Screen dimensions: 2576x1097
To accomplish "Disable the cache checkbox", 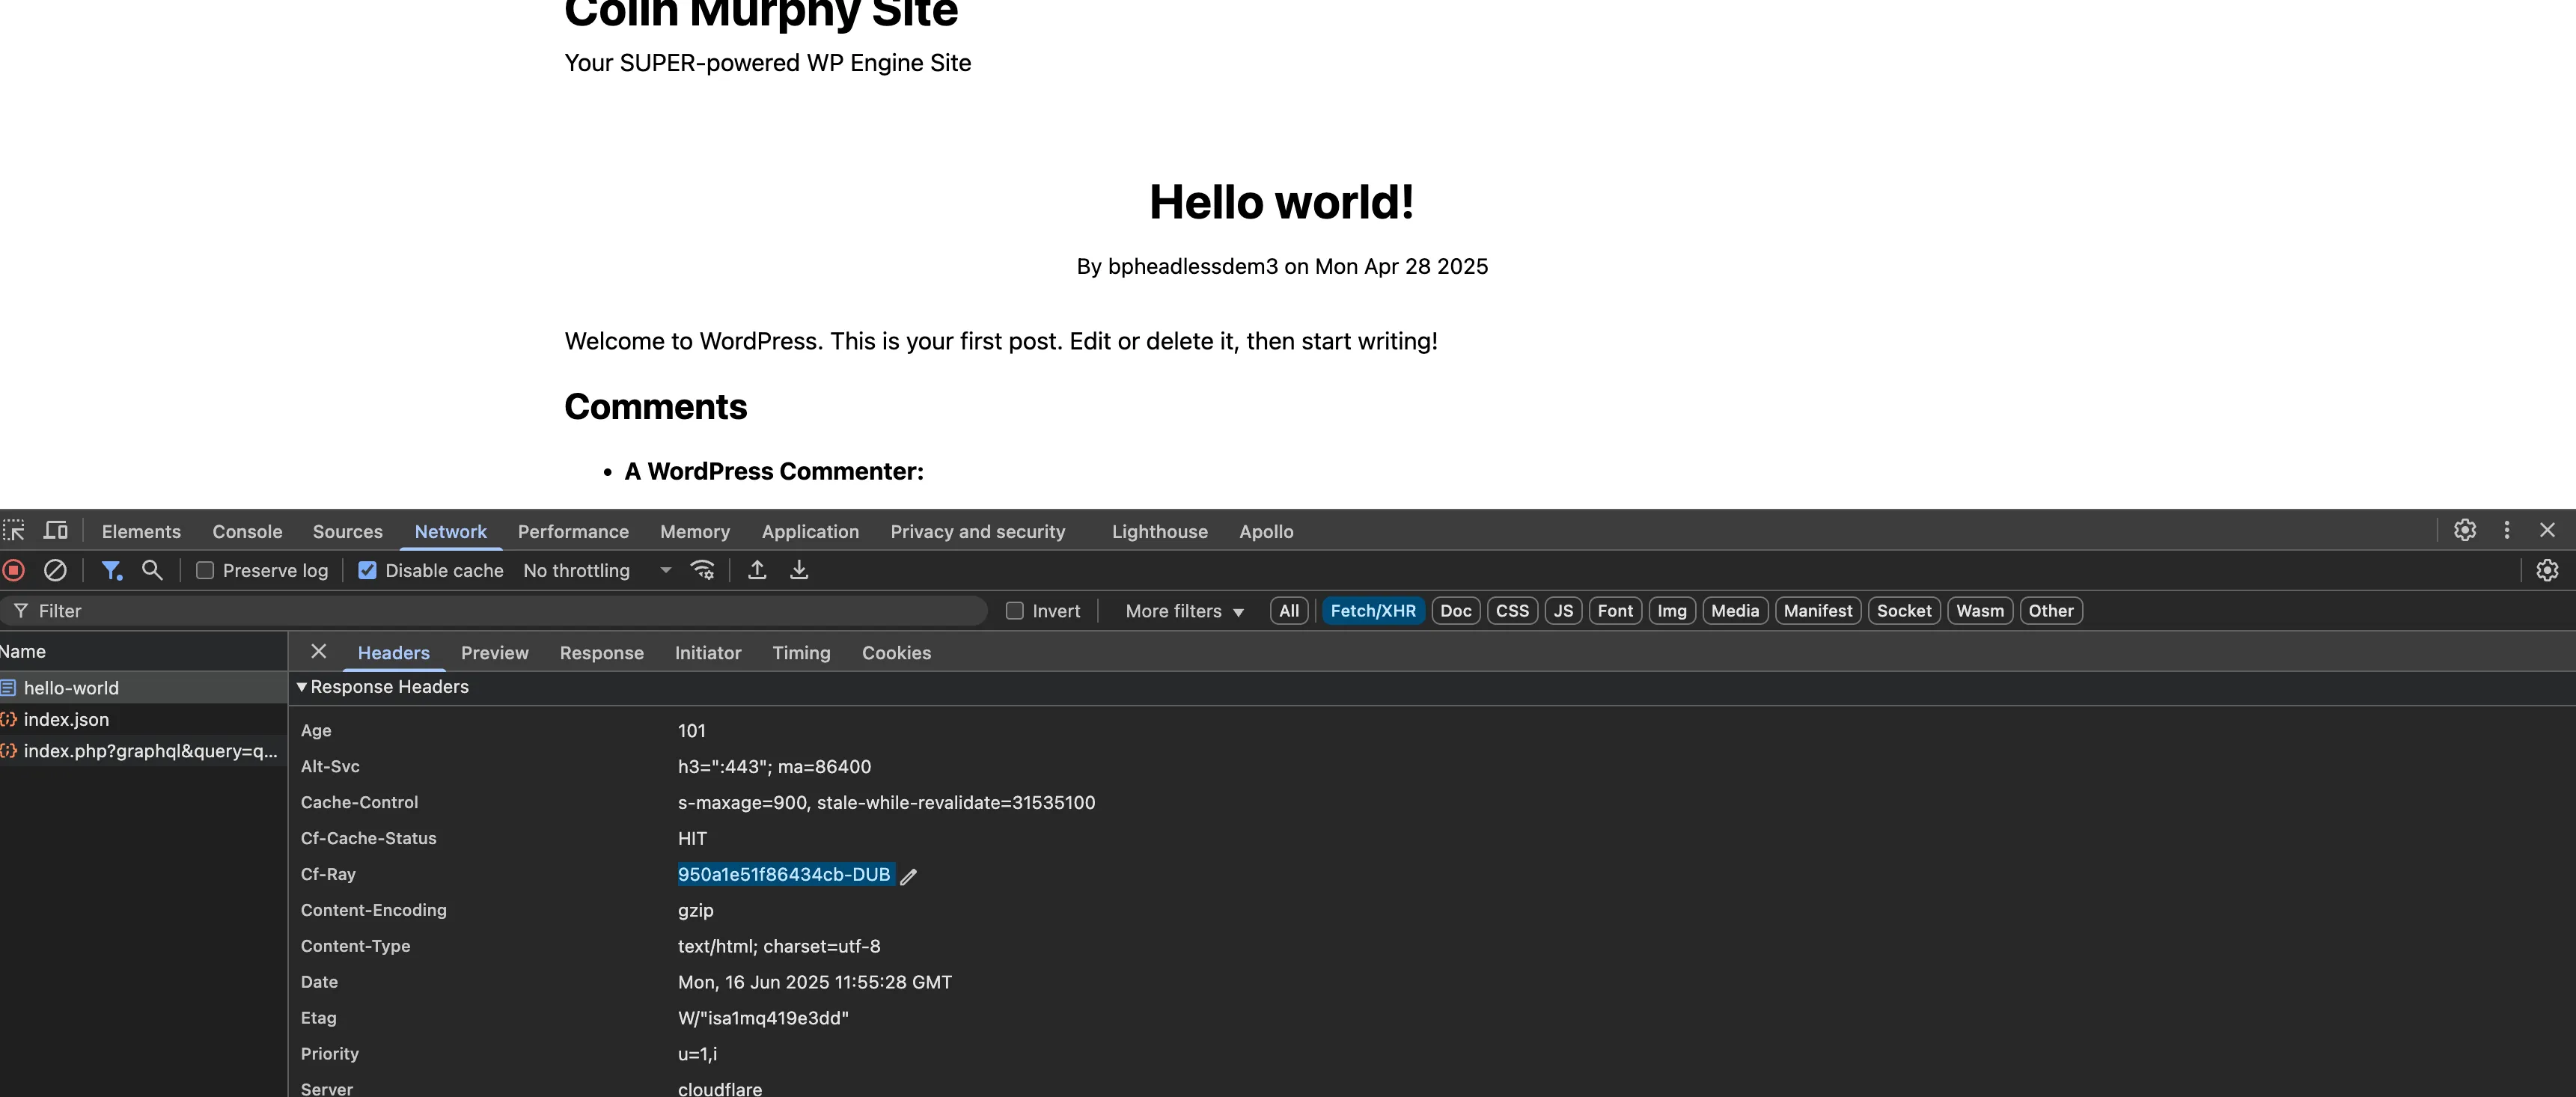I will [367, 569].
